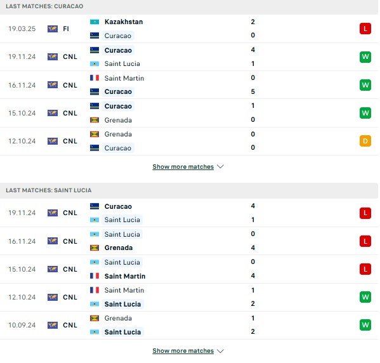The width and height of the screenshot is (380, 363).
Task: Select Saint Martin in 12.10.24 Saint Lucia match
Action: (x=124, y=290)
